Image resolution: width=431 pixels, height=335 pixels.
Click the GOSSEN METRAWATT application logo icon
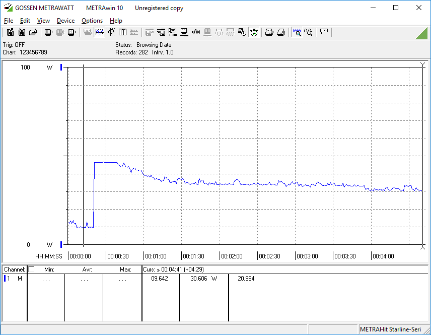point(8,8)
